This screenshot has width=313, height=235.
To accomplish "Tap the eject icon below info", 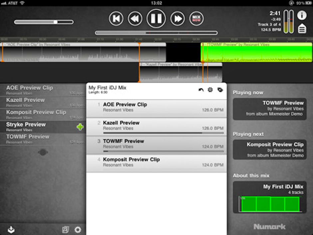I will pyautogui.click(x=302, y=29).
